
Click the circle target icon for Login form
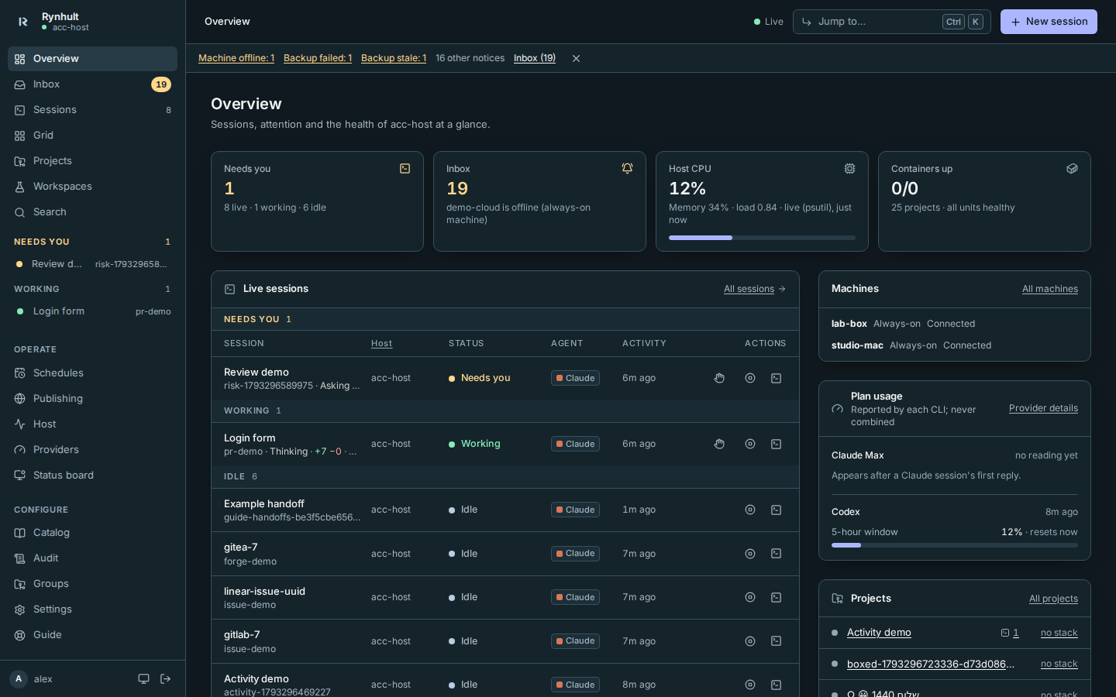750,444
